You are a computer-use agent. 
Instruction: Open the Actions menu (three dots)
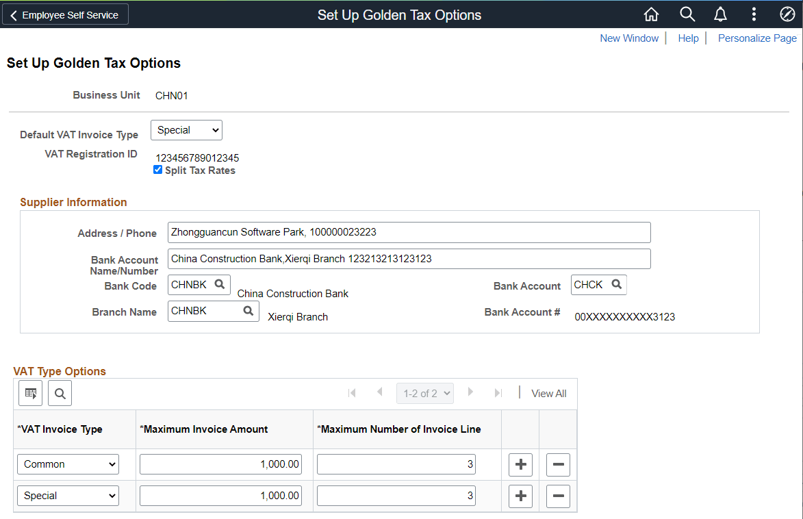[x=754, y=14]
